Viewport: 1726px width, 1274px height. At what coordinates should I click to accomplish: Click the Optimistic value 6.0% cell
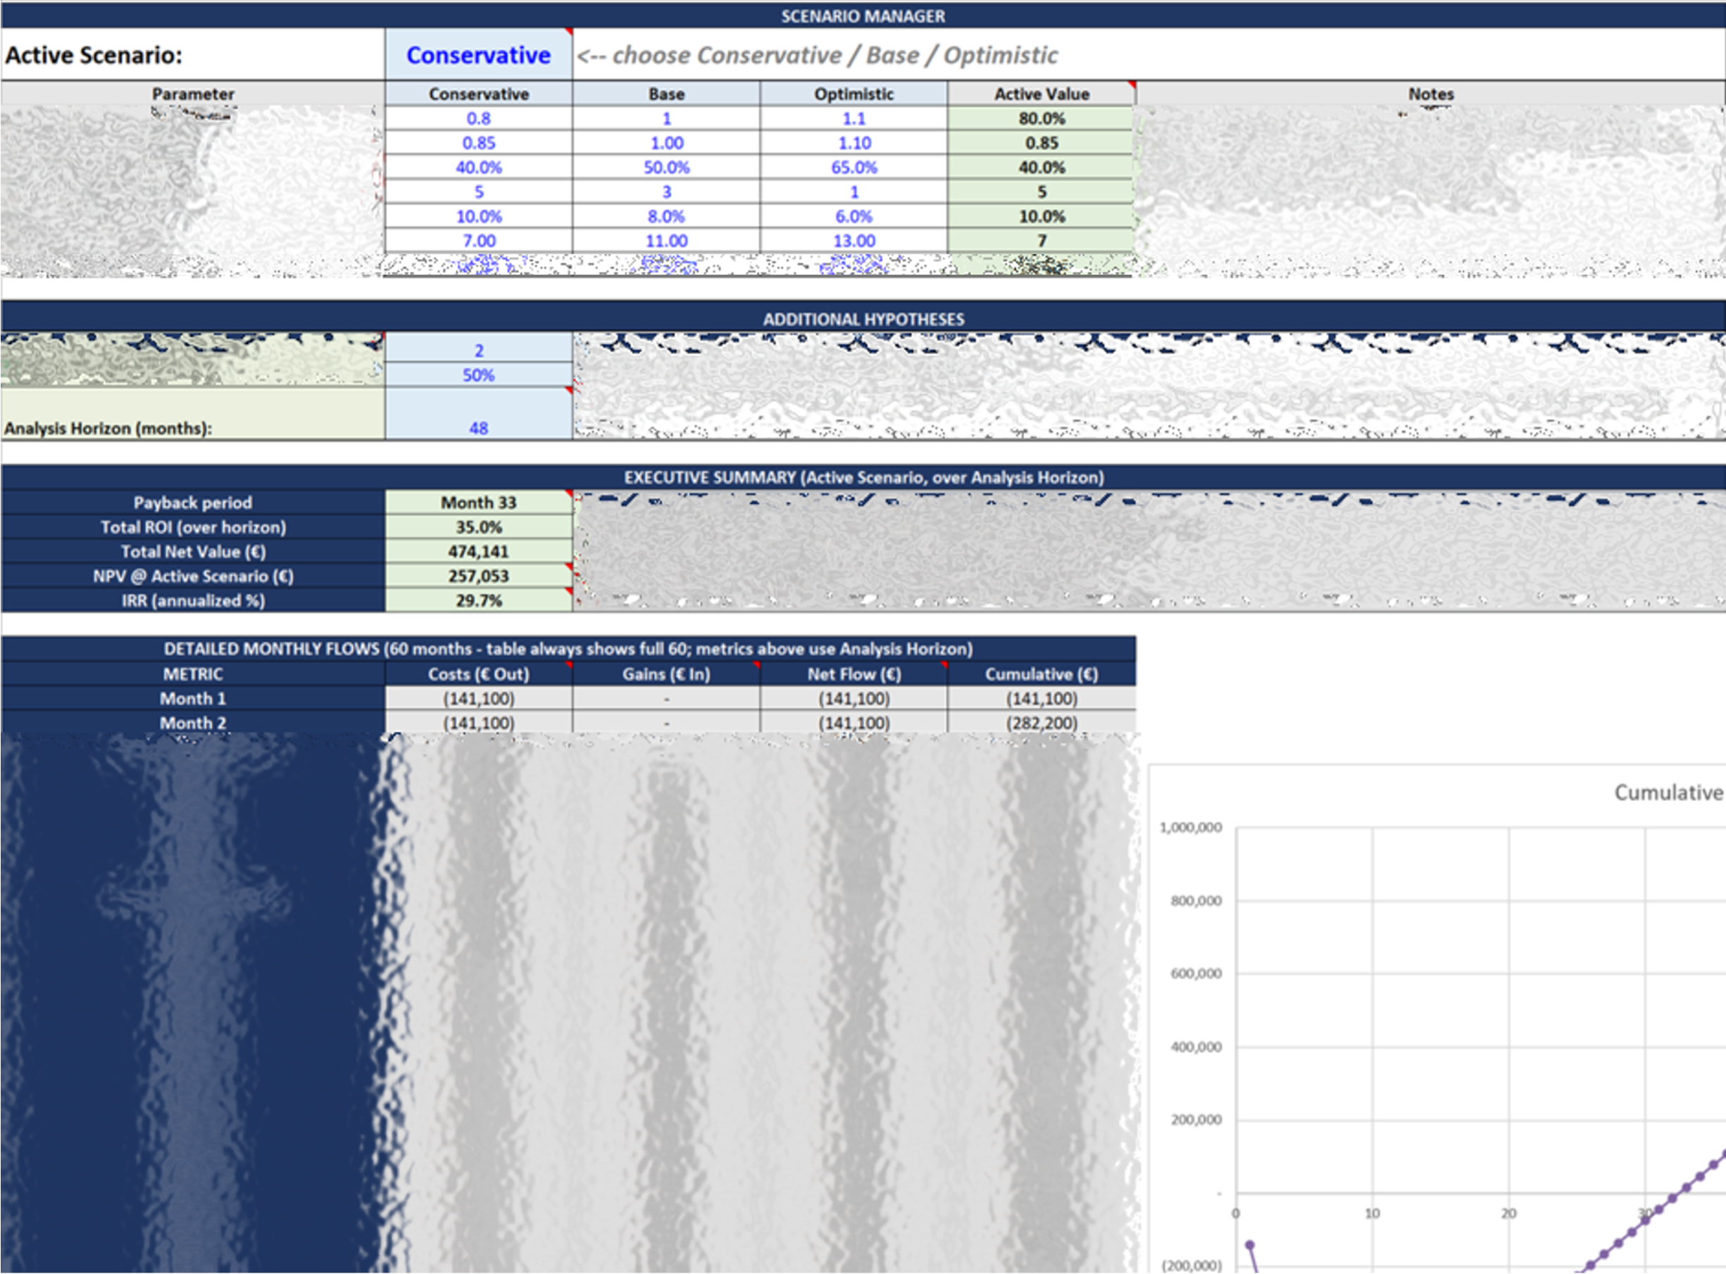[853, 216]
